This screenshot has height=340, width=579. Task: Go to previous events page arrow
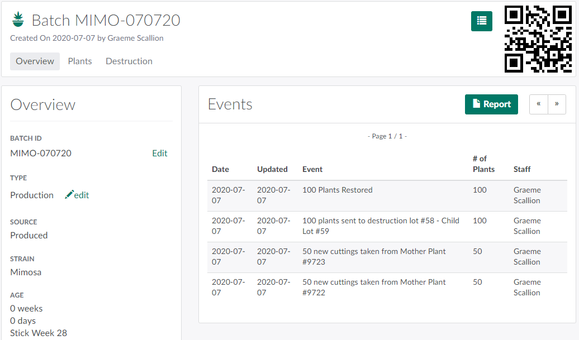[x=539, y=104]
